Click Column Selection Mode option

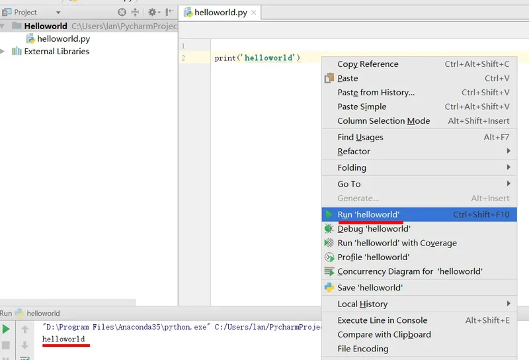click(x=384, y=121)
